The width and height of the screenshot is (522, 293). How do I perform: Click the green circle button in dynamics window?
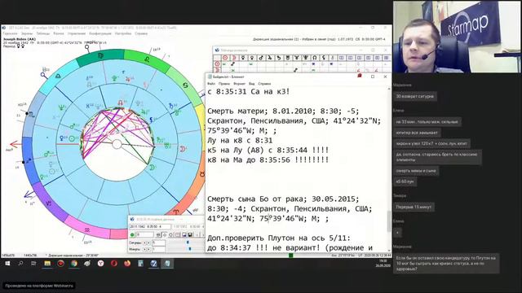(132, 235)
